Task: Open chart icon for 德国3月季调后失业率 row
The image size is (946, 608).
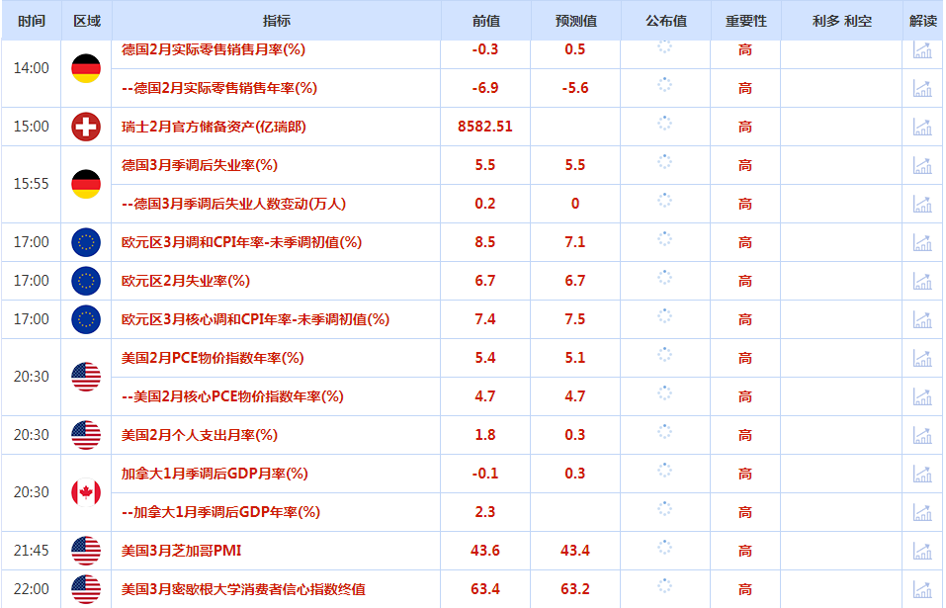Action: (x=922, y=165)
